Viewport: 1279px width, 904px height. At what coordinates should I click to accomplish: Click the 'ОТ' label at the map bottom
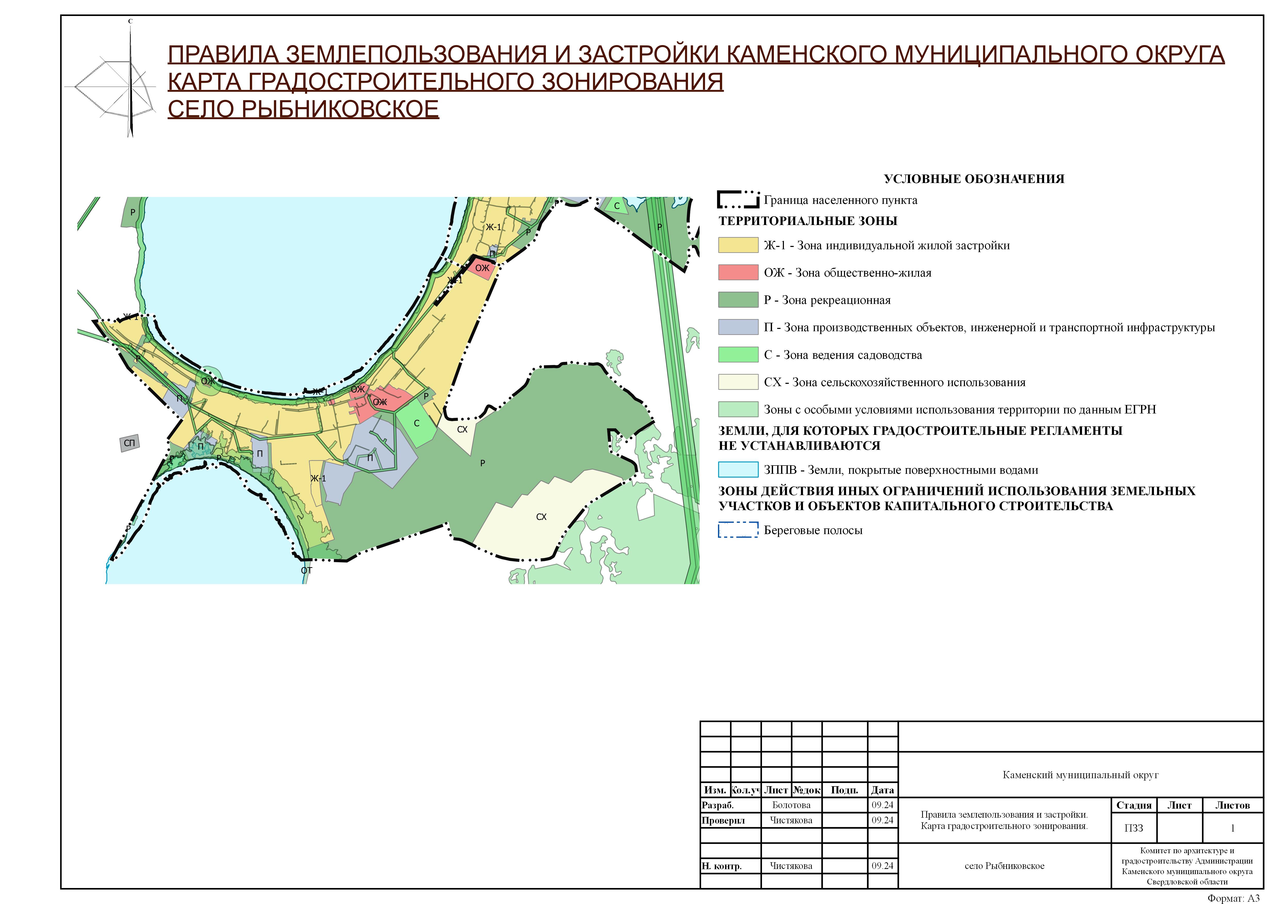coord(306,570)
